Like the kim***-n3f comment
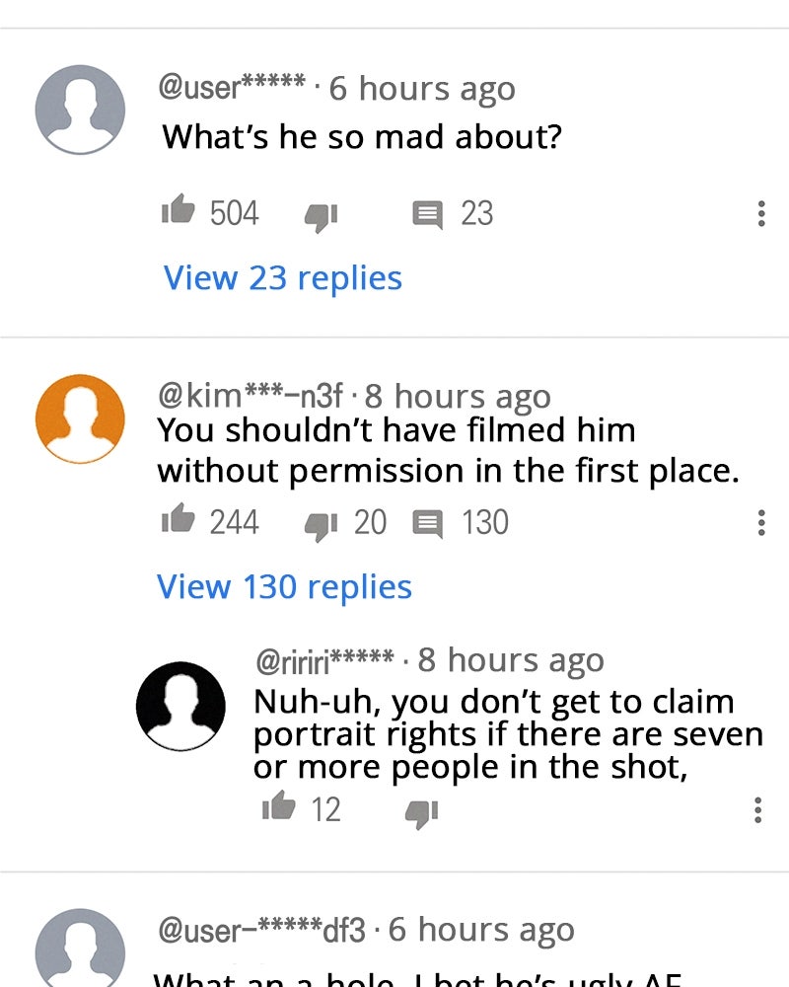This screenshot has width=789, height=987. click(x=179, y=519)
